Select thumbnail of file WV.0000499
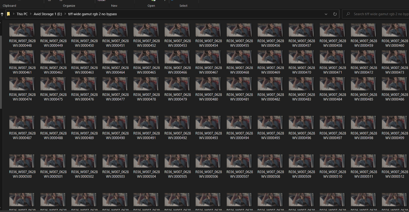Screen dimensions: 409x212 point(394,122)
